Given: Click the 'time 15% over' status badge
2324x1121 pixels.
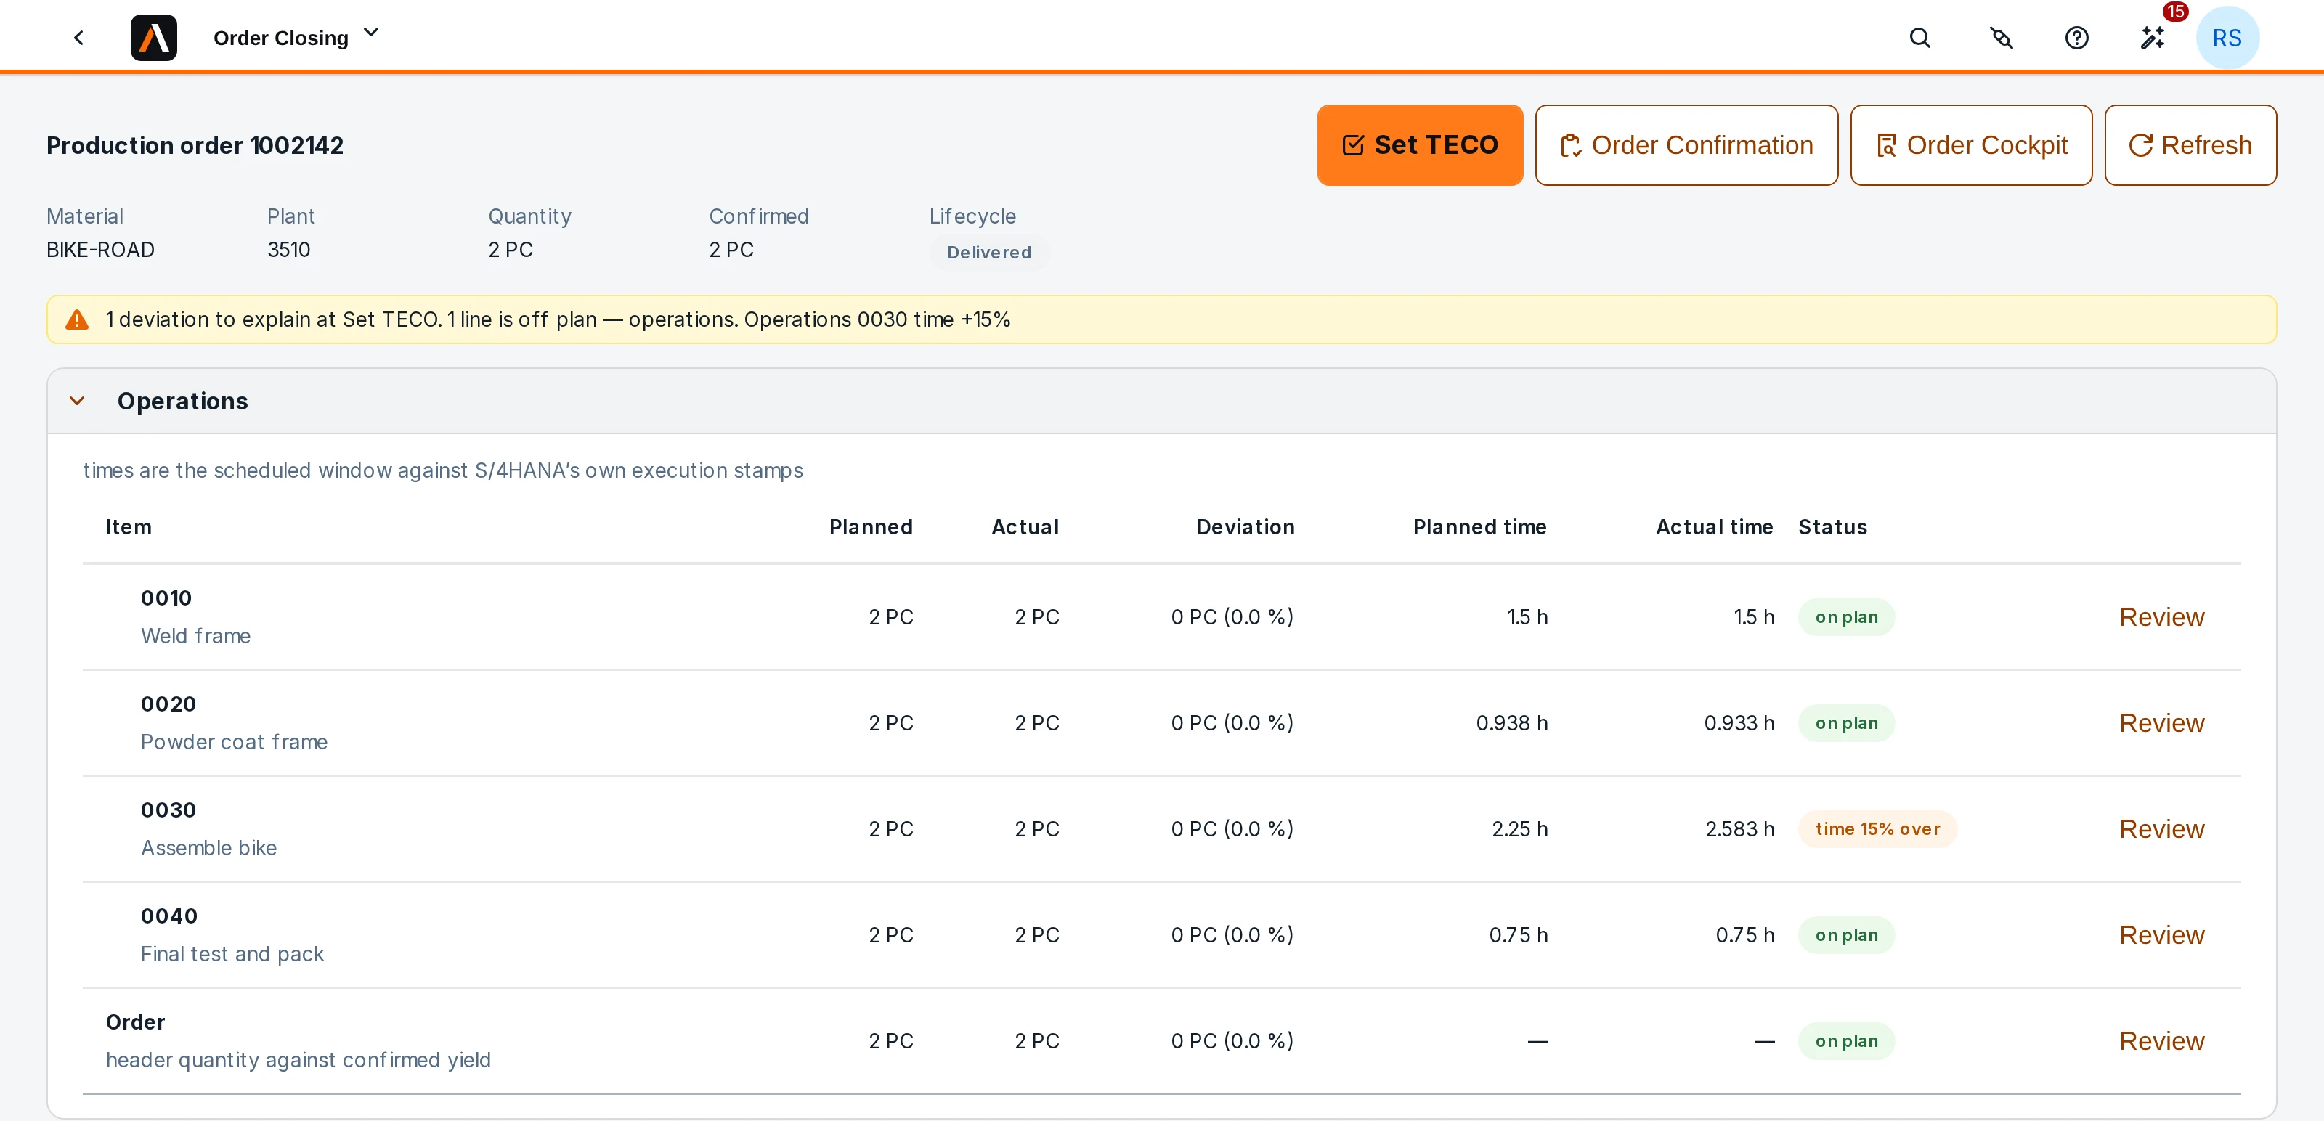Looking at the screenshot, I should pyautogui.click(x=1877, y=829).
